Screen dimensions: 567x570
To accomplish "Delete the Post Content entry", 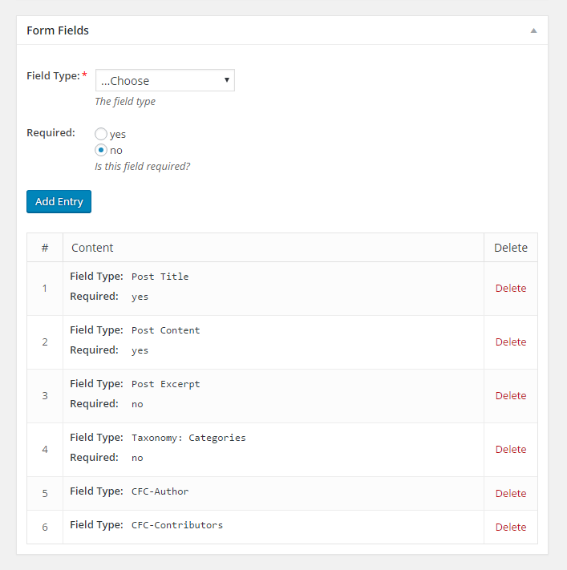I will click(x=510, y=342).
